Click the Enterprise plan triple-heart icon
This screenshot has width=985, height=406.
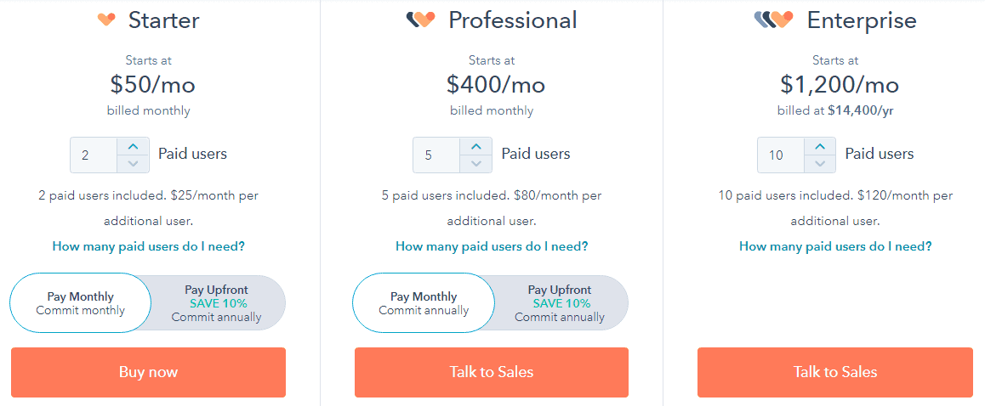[x=773, y=20]
